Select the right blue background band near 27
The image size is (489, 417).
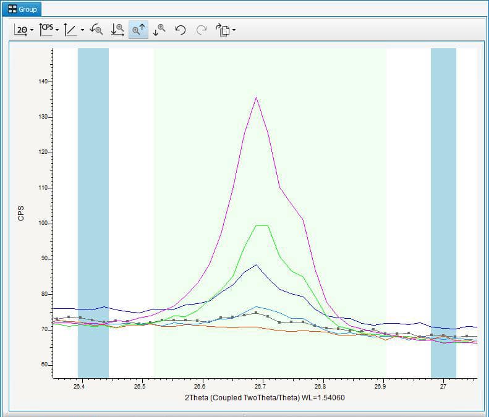(443, 213)
